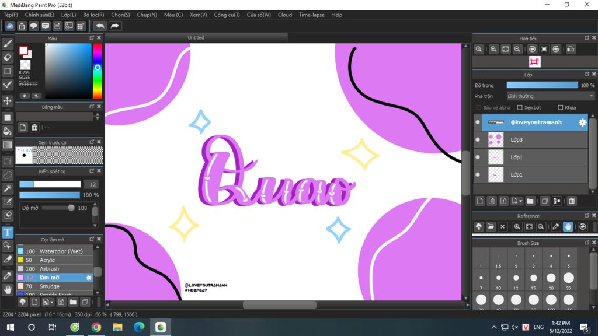
Task: Zoom in using Navigator magnifier plus
Action: [493, 49]
